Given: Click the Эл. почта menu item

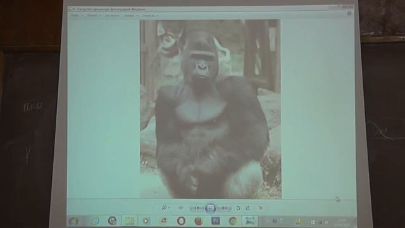Looking at the screenshot, I should 112,15.
